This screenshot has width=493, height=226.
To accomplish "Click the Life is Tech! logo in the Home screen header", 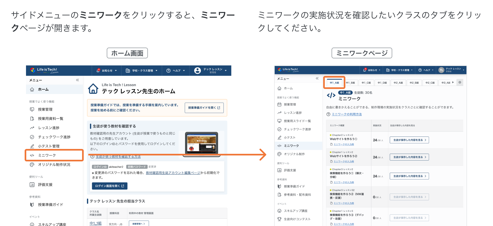I will [x=44, y=70].
